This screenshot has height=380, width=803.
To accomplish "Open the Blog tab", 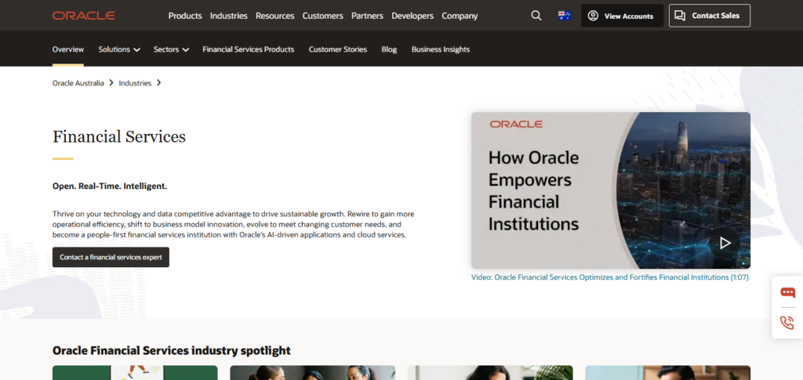I will coord(389,49).
